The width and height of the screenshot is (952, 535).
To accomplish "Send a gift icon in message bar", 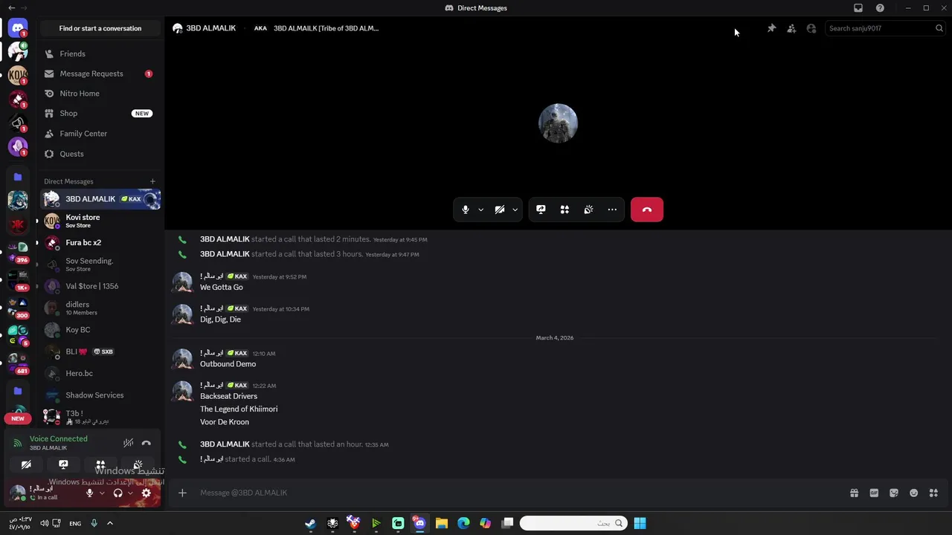I will point(854,493).
